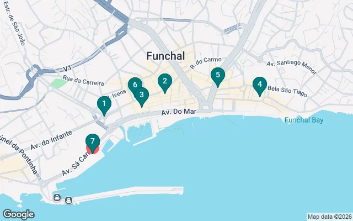Click the Map data ©2026 attribution
Image resolution: width=353 pixels, height=221 pixels.
tap(330, 217)
